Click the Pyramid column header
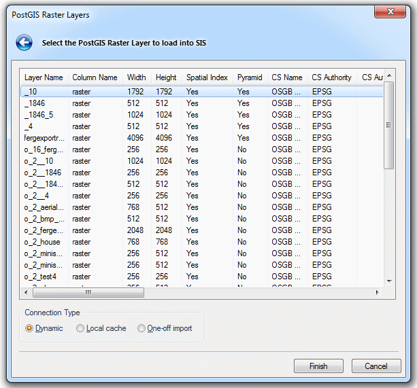The width and height of the screenshot is (417, 388). [x=249, y=77]
